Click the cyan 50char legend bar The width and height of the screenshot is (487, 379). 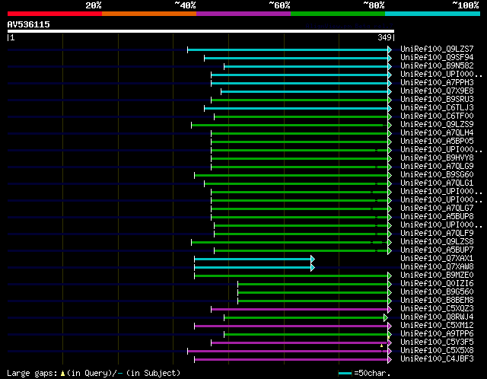click(x=345, y=373)
